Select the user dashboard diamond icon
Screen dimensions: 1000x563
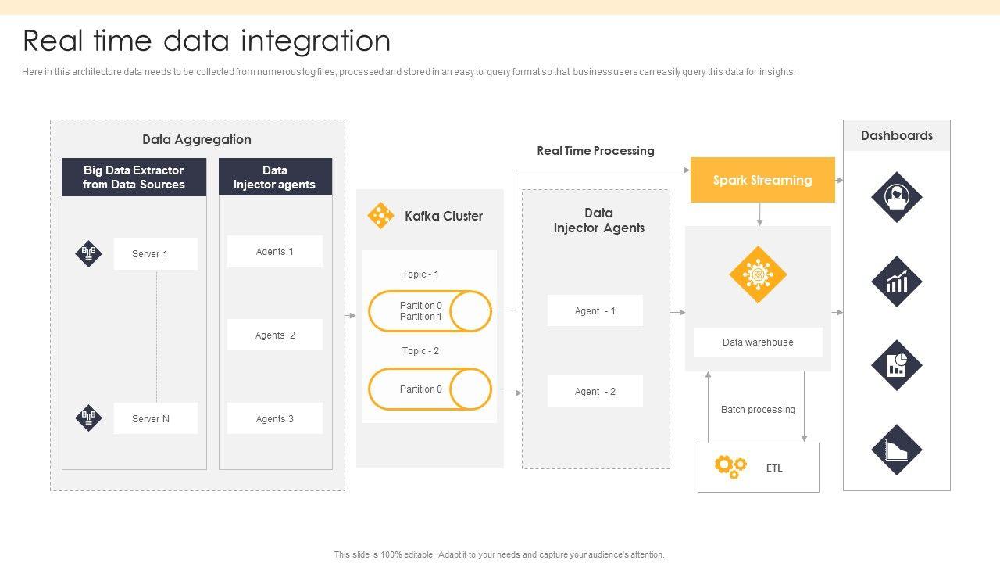(897, 197)
